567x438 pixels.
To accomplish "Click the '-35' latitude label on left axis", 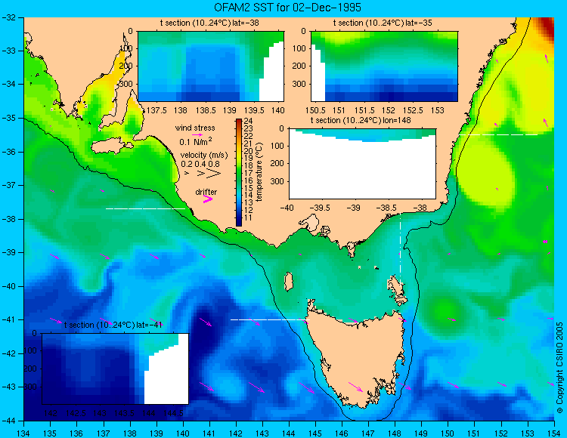I will tap(8, 118).
